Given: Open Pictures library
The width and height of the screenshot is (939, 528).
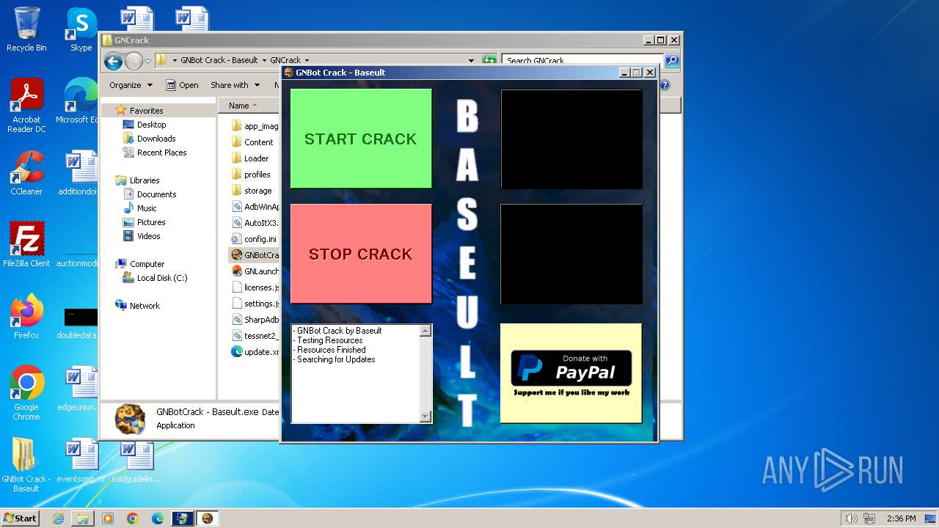Looking at the screenshot, I should point(151,222).
